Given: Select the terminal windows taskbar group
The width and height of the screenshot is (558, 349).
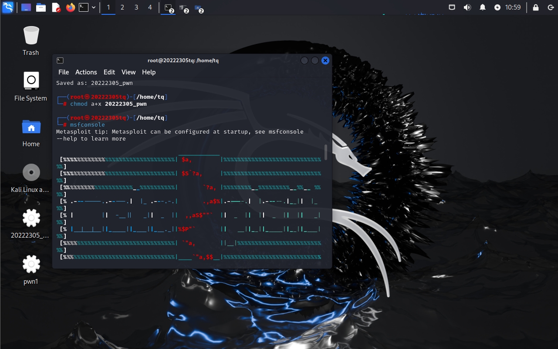Looking at the screenshot, I should tap(169, 7).
